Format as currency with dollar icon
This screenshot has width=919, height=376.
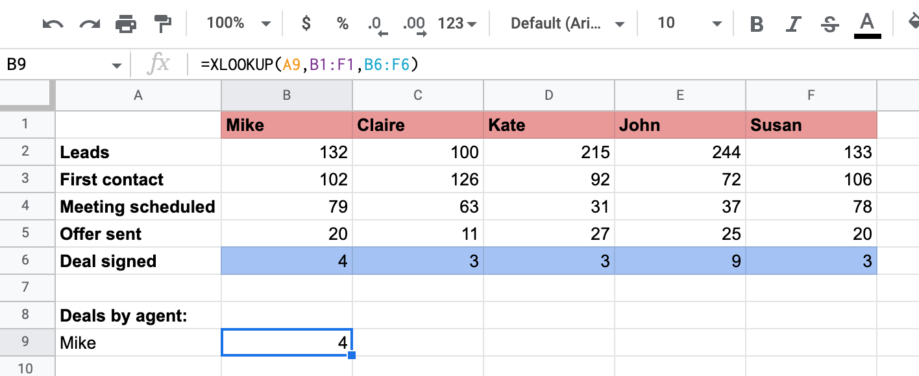(306, 24)
